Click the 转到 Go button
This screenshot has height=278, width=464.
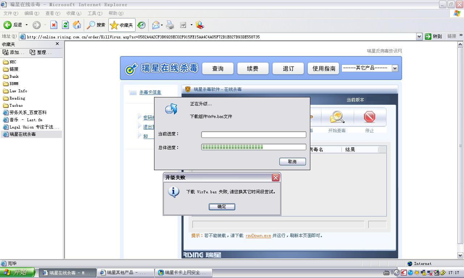[x=434, y=36]
